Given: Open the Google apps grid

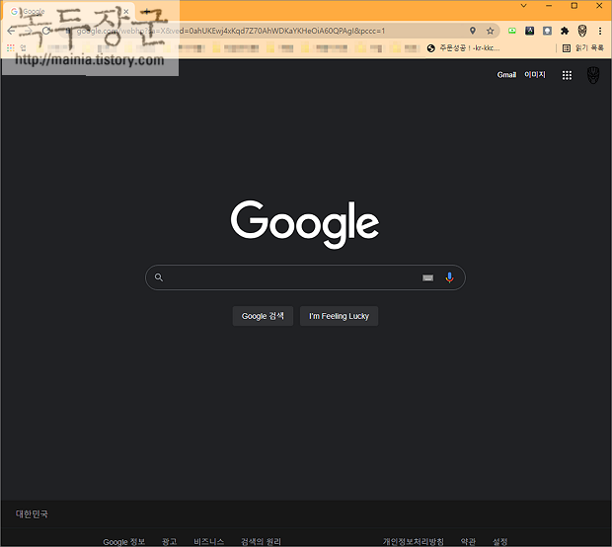Looking at the screenshot, I should coord(567,75).
